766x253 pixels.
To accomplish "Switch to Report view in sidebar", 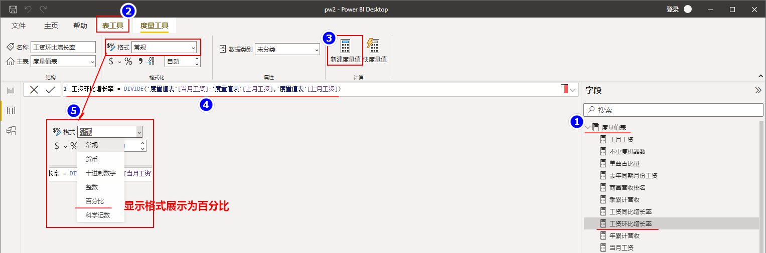I will (x=11, y=90).
